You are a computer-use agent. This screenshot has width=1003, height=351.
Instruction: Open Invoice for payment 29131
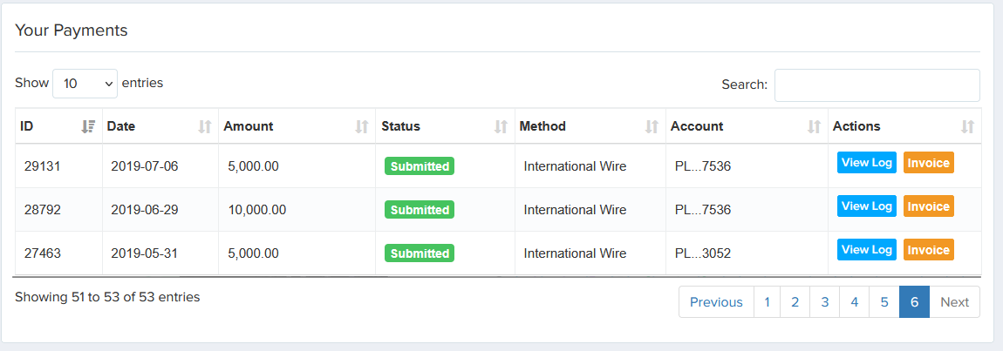[928, 163]
